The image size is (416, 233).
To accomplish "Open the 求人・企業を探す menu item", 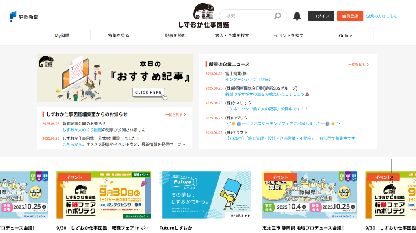I will (x=232, y=35).
